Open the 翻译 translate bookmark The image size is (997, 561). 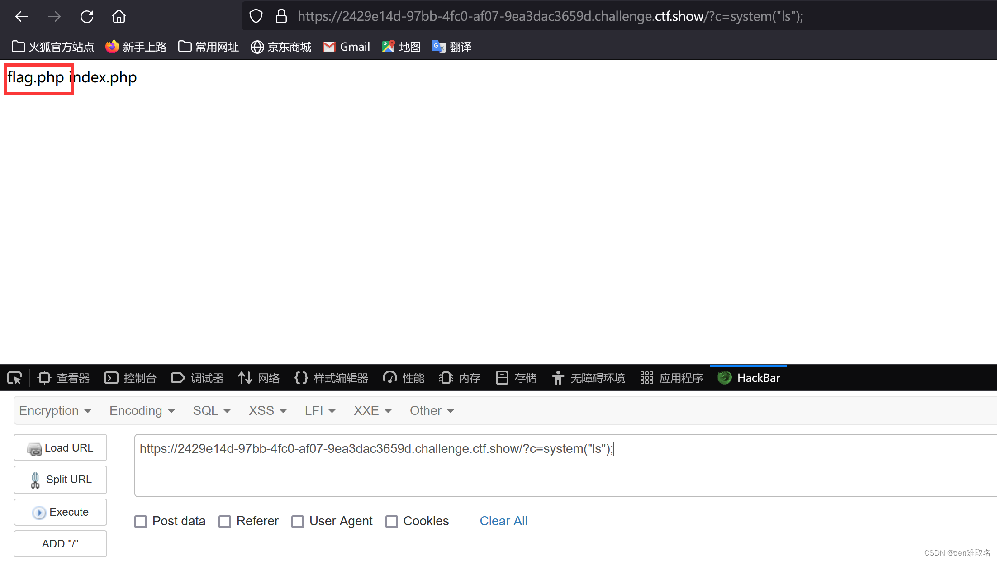(x=451, y=47)
